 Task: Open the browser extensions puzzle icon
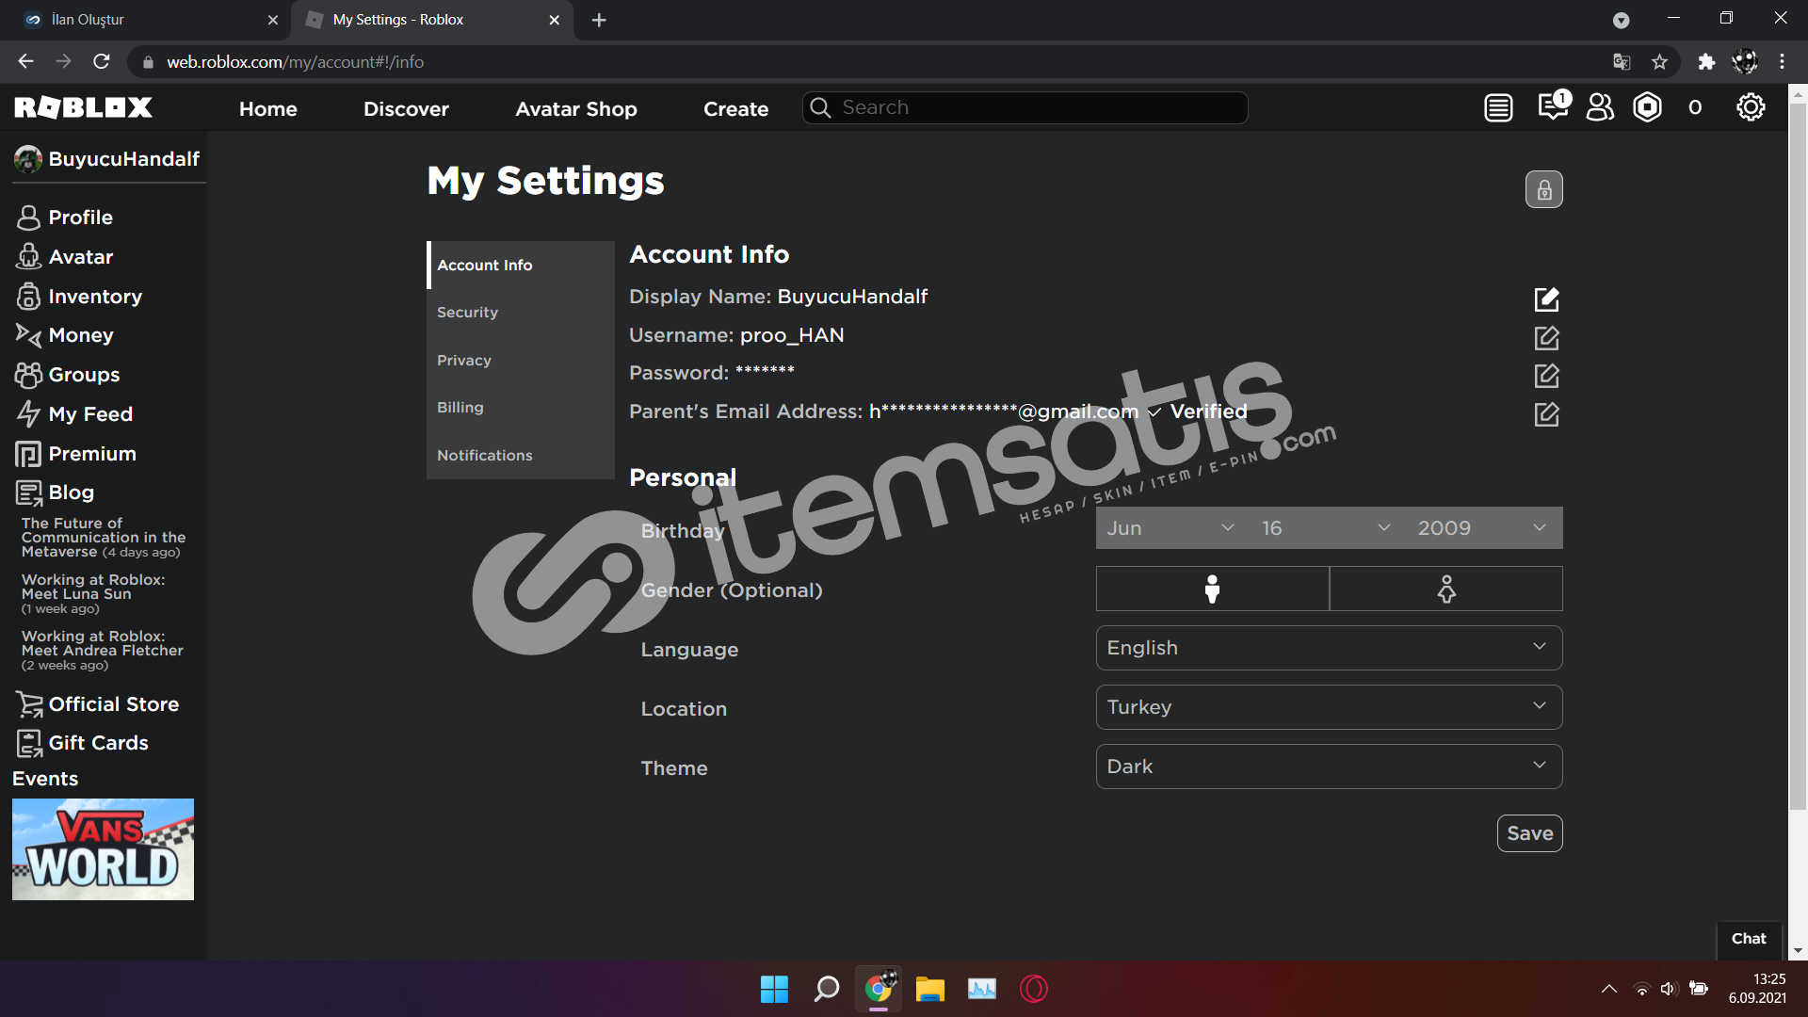click(x=1706, y=62)
